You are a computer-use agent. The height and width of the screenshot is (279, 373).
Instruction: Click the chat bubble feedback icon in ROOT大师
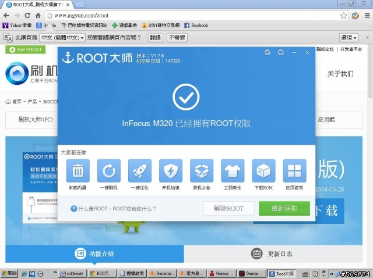click(281, 52)
